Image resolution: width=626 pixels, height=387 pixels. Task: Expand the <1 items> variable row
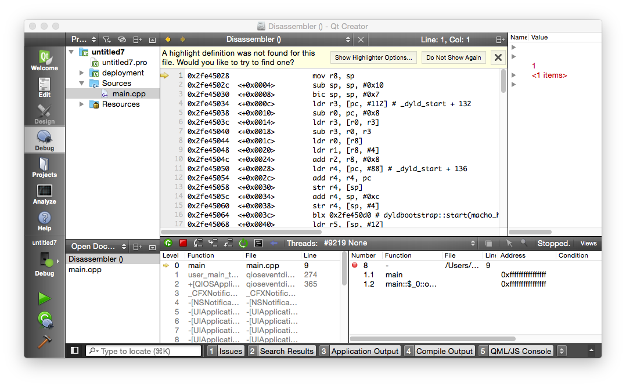514,75
